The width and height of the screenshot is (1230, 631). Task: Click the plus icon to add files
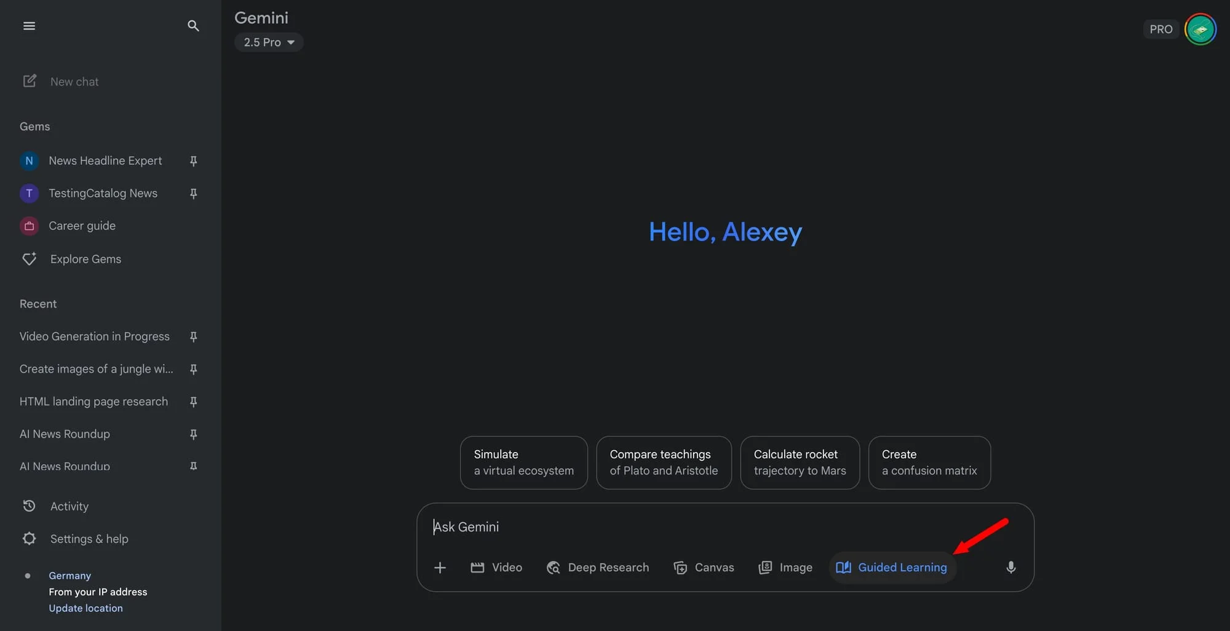point(440,567)
